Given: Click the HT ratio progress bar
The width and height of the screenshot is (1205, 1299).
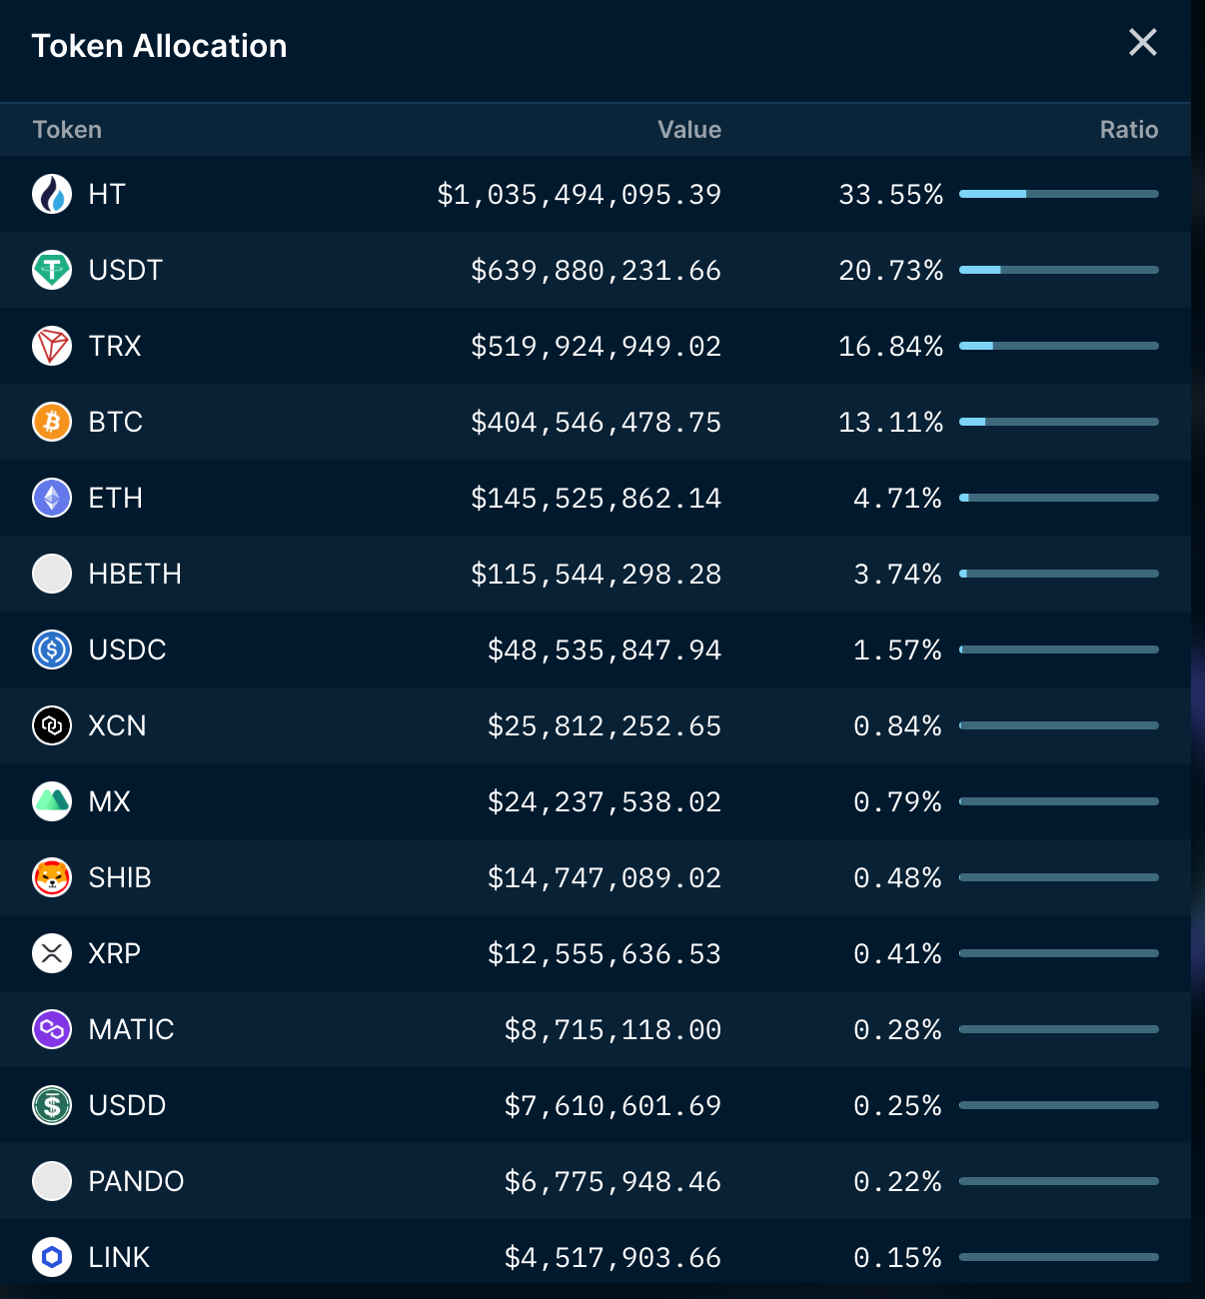Looking at the screenshot, I should 1059,194.
